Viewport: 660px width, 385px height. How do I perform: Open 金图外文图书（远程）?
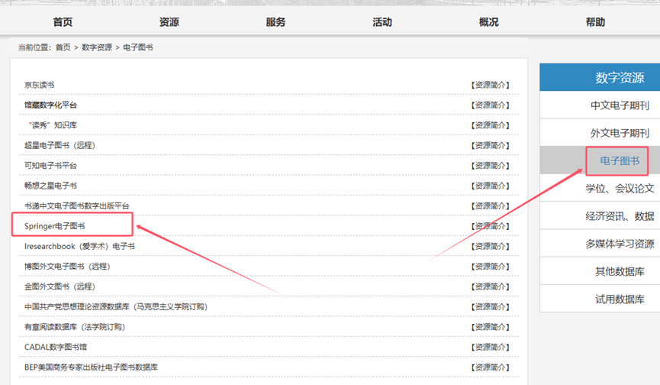pyautogui.click(x=60, y=287)
